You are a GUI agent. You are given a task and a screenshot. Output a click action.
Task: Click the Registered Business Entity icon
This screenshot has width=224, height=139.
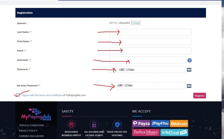pos(71,125)
